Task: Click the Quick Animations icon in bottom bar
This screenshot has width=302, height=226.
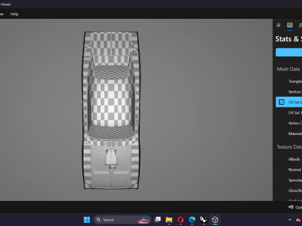Action: (x=291, y=207)
